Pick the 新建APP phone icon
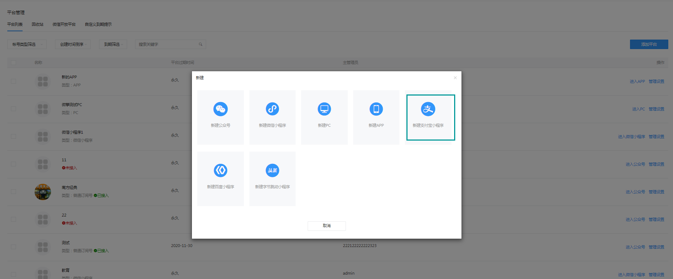This screenshot has height=279, width=673. coord(376,109)
